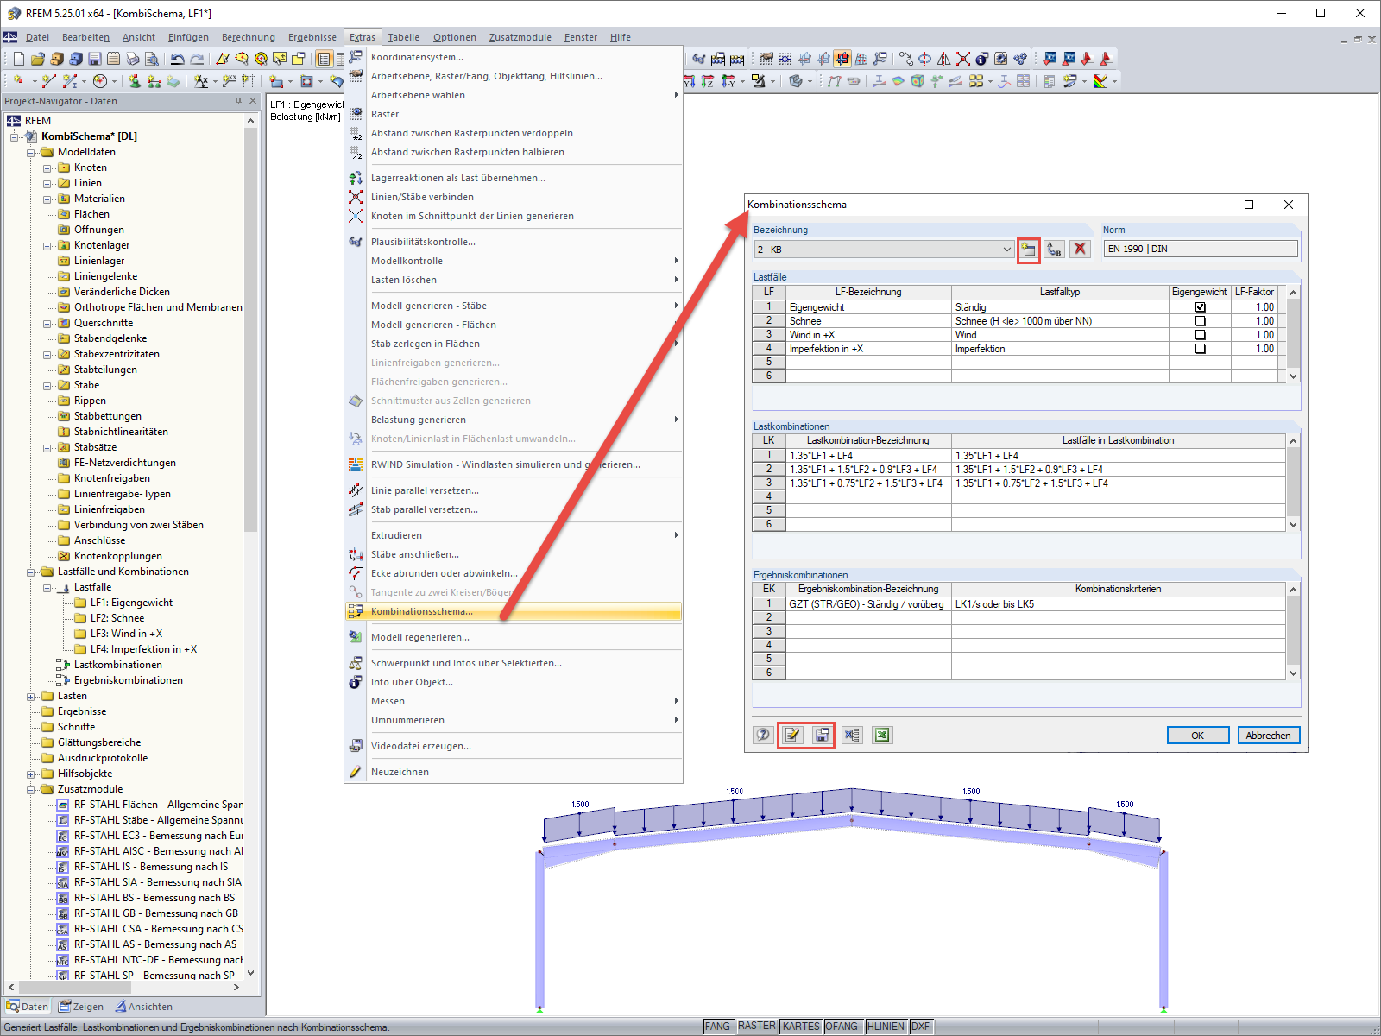Select Ergebniskombinationen in navigator tree

(x=129, y=680)
